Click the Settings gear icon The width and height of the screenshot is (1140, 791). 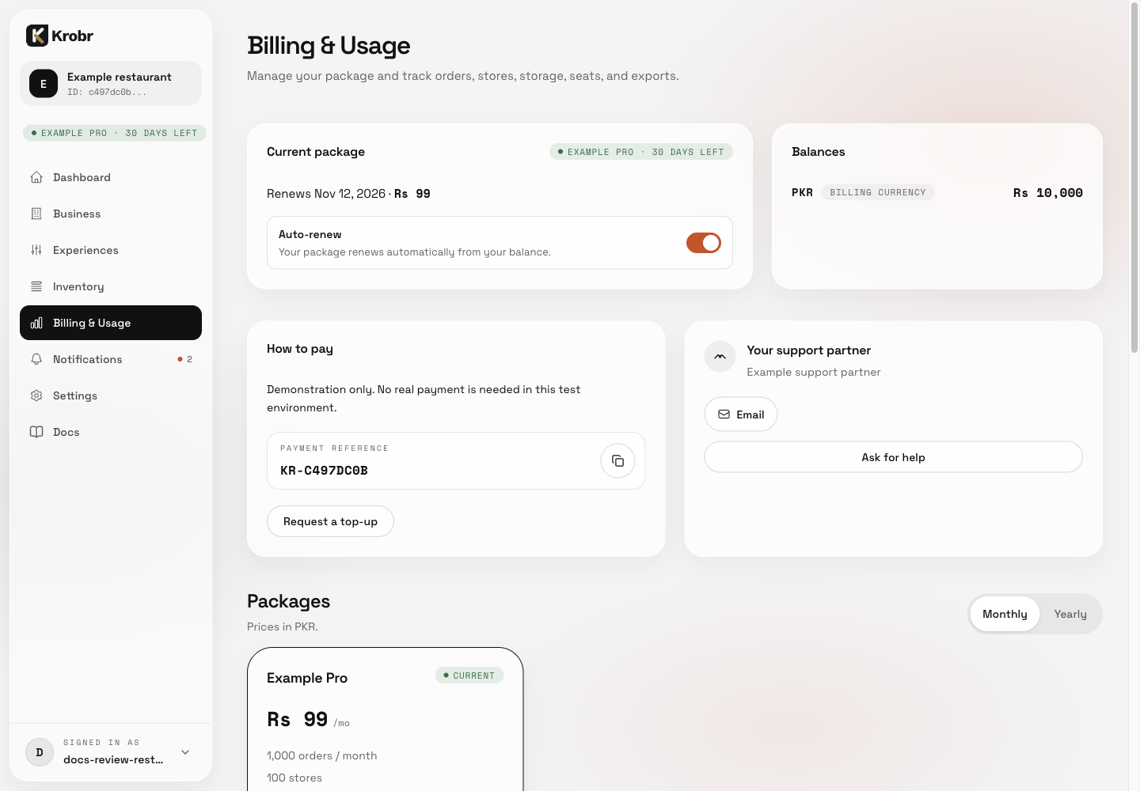coord(36,395)
